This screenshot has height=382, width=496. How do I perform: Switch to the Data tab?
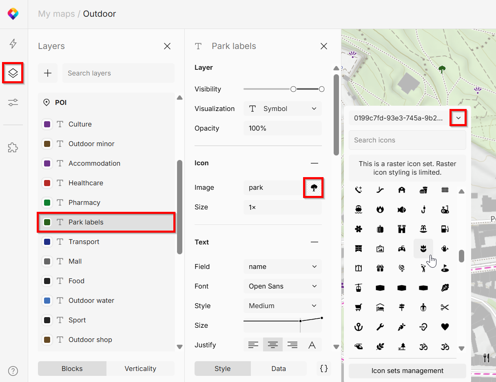click(279, 369)
